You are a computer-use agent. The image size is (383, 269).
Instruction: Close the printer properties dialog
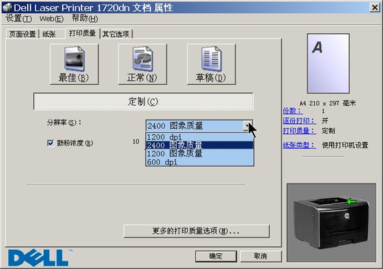pos(375,8)
